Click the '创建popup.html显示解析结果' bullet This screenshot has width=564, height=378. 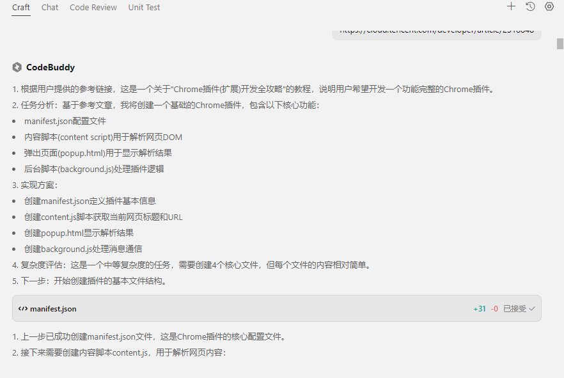[79, 233]
